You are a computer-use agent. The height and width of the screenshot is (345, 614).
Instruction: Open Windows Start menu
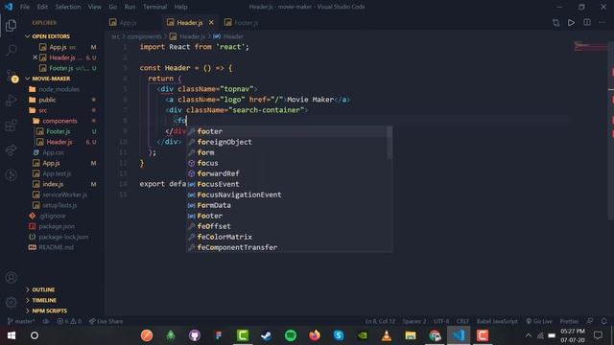click(x=11, y=335)
